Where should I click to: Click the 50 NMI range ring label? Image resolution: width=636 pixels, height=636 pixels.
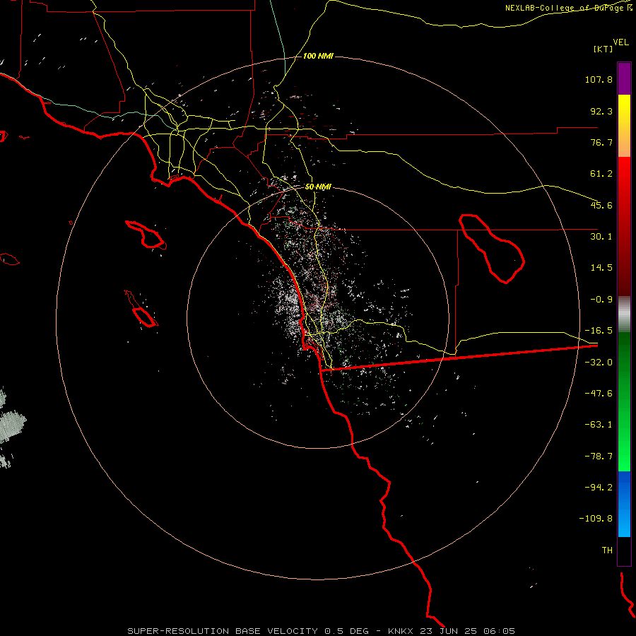tap(318, 187)
